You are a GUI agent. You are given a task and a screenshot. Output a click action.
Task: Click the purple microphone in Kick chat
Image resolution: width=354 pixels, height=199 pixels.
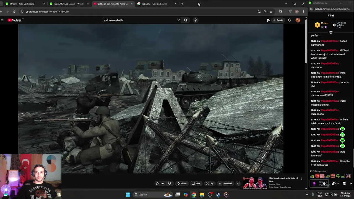[314, 184]
